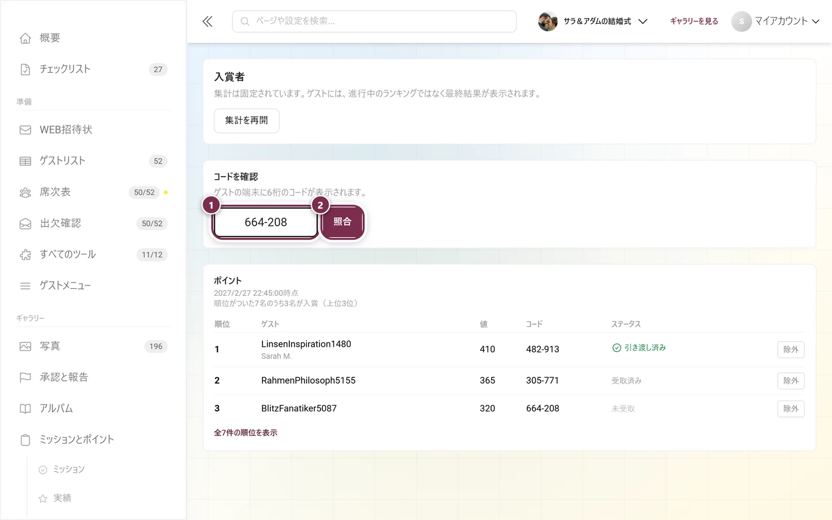Image resolution: width=832 pixels, height=520 pixels.
Task: Click the ギャラリーを見る link
Action: pos(694,21)
